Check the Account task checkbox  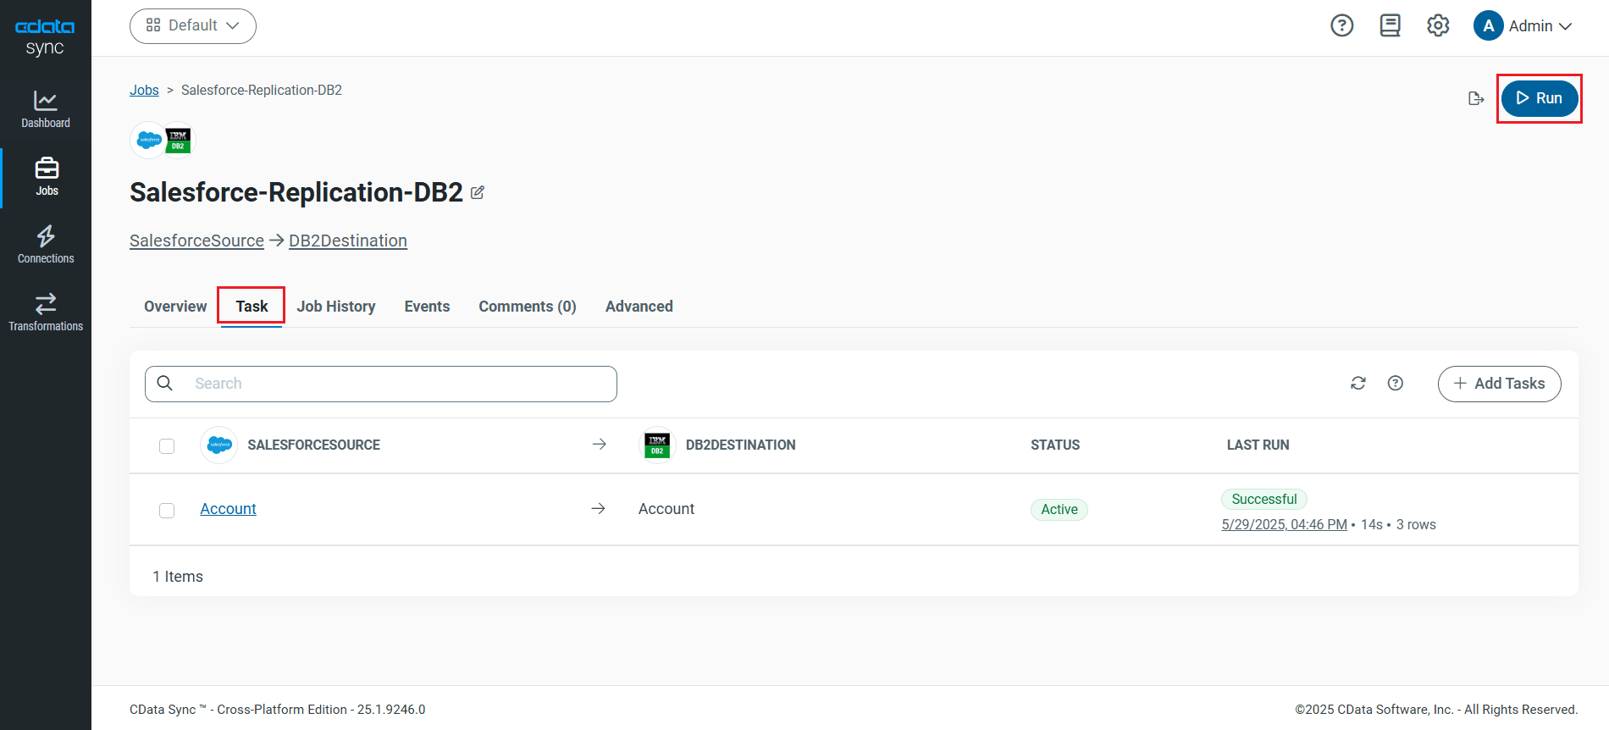point(167,510)
